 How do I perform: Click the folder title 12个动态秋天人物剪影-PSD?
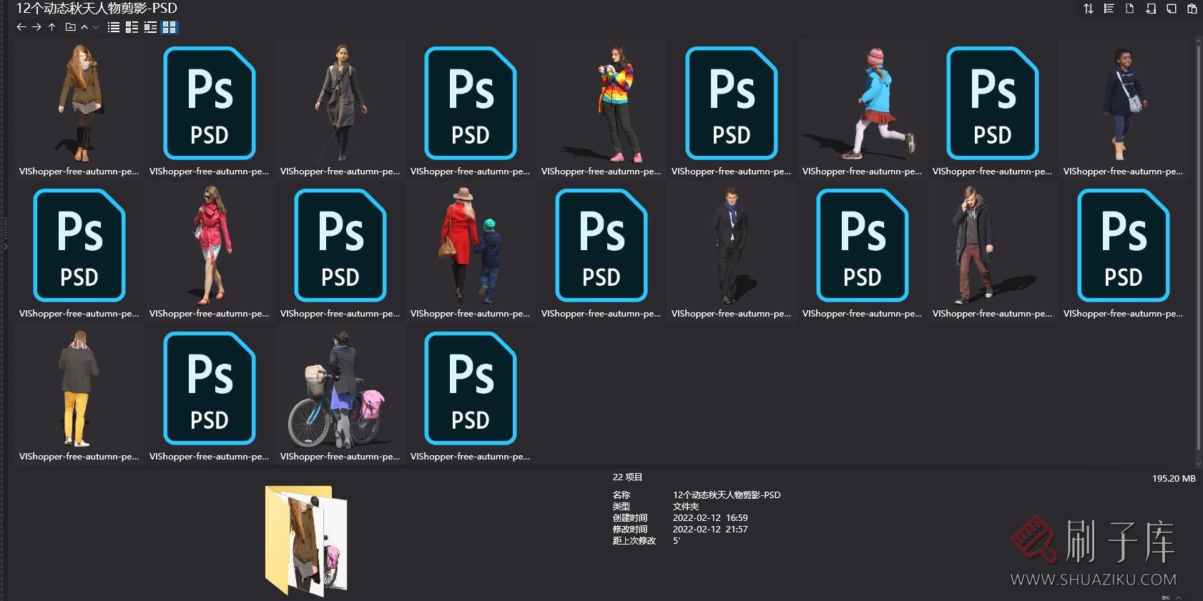click(97, 9)
